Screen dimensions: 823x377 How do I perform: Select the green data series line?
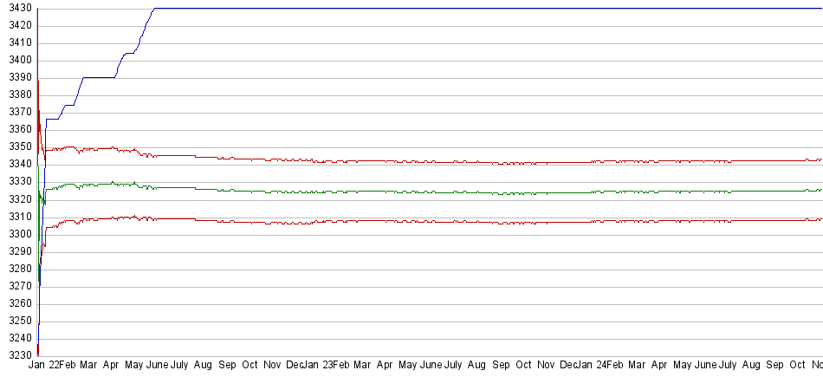click(433, 192)
